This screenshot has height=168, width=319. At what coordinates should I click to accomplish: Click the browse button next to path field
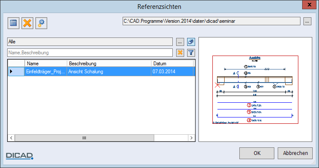click(307, 21)
